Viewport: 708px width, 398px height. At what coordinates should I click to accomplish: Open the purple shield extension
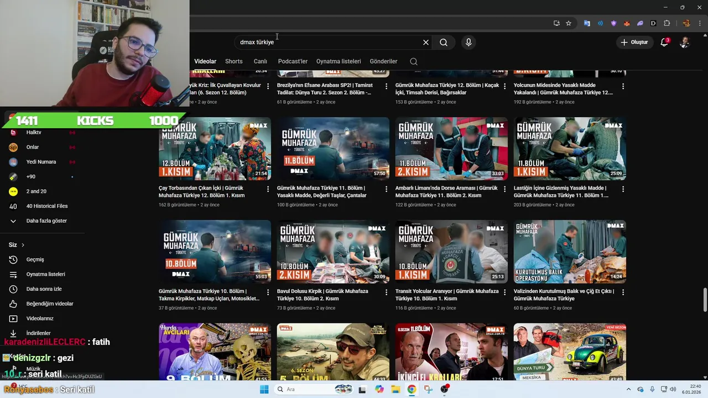(613, 23)
